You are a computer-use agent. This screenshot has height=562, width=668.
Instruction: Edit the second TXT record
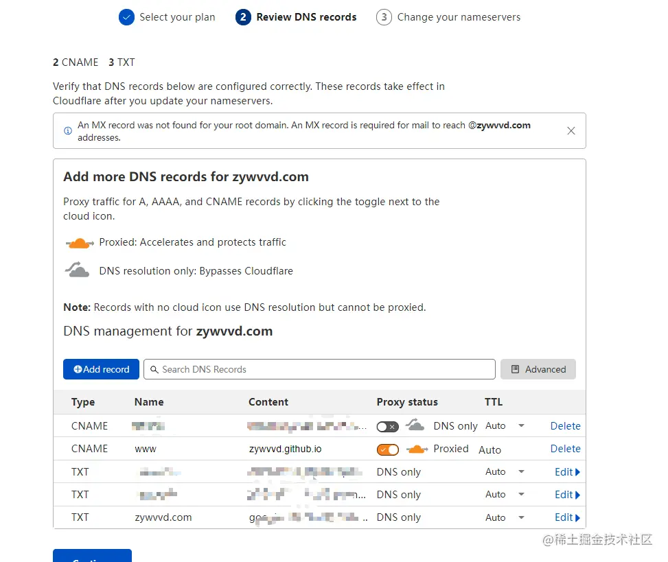[x=568, y=495]
